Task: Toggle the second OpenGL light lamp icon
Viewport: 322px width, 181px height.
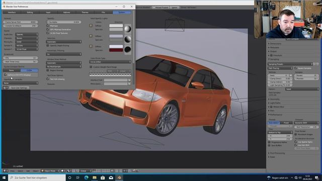Action: (91, 36)
